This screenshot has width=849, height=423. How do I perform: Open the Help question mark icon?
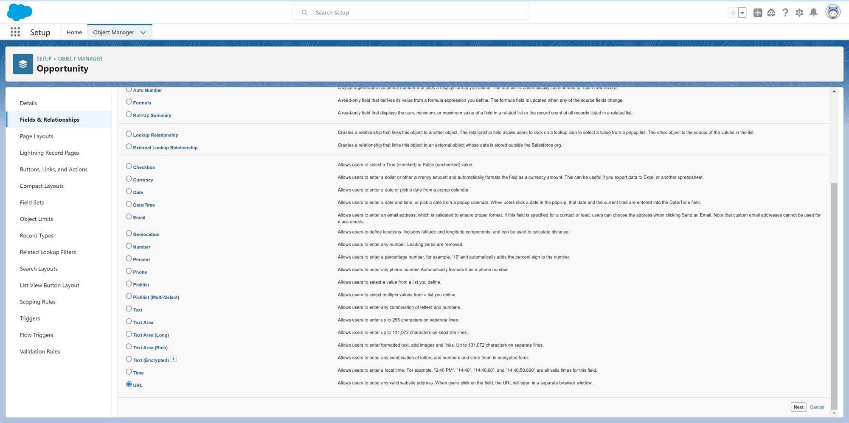[x=785, y=13]
